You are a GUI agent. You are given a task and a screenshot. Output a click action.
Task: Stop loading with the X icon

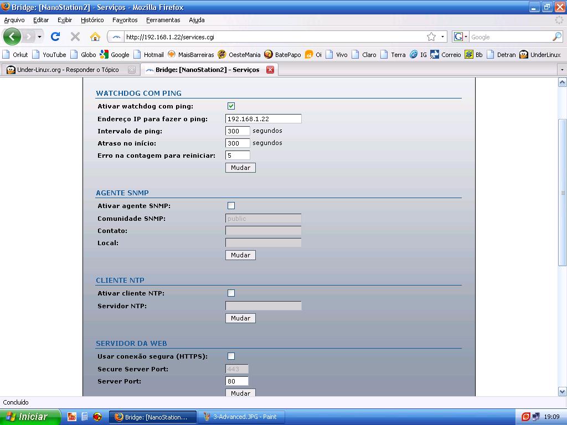pos(75,37)
